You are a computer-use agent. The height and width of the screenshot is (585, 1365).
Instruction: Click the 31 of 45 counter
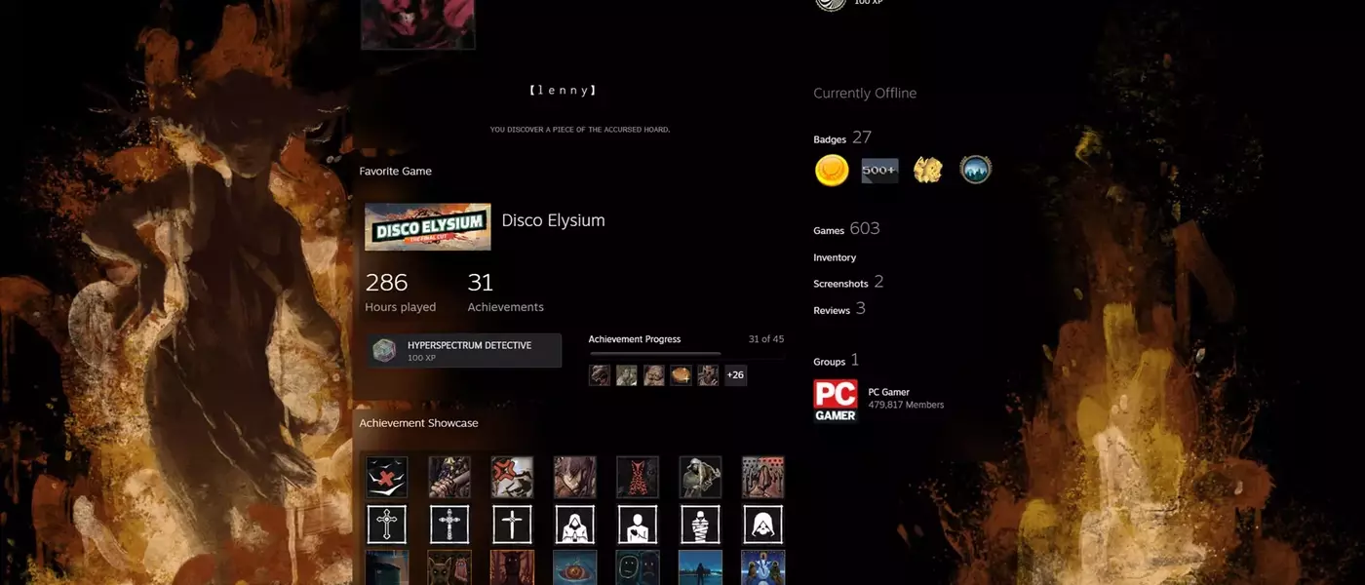pyautogui.click(x=766, y=339)
